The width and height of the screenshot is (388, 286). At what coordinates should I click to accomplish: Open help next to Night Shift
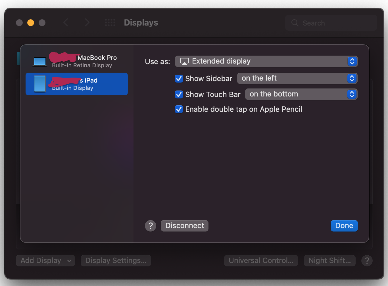(x=367, y=260)
